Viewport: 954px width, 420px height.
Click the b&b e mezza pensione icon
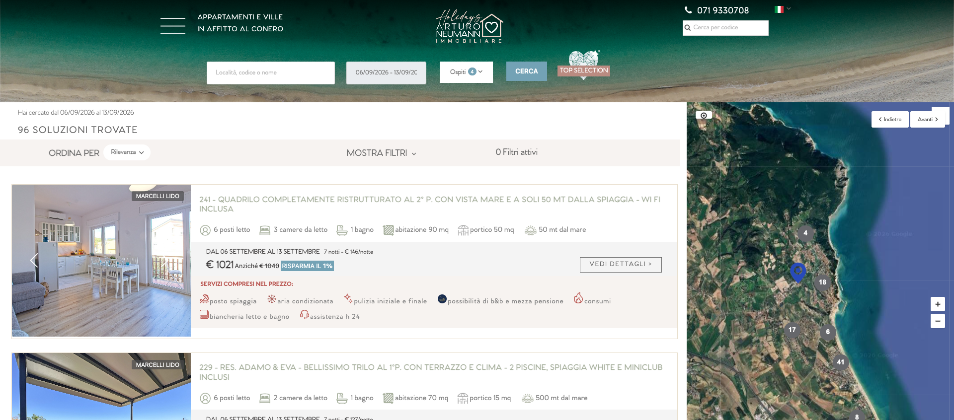click(x=442, y=299)
